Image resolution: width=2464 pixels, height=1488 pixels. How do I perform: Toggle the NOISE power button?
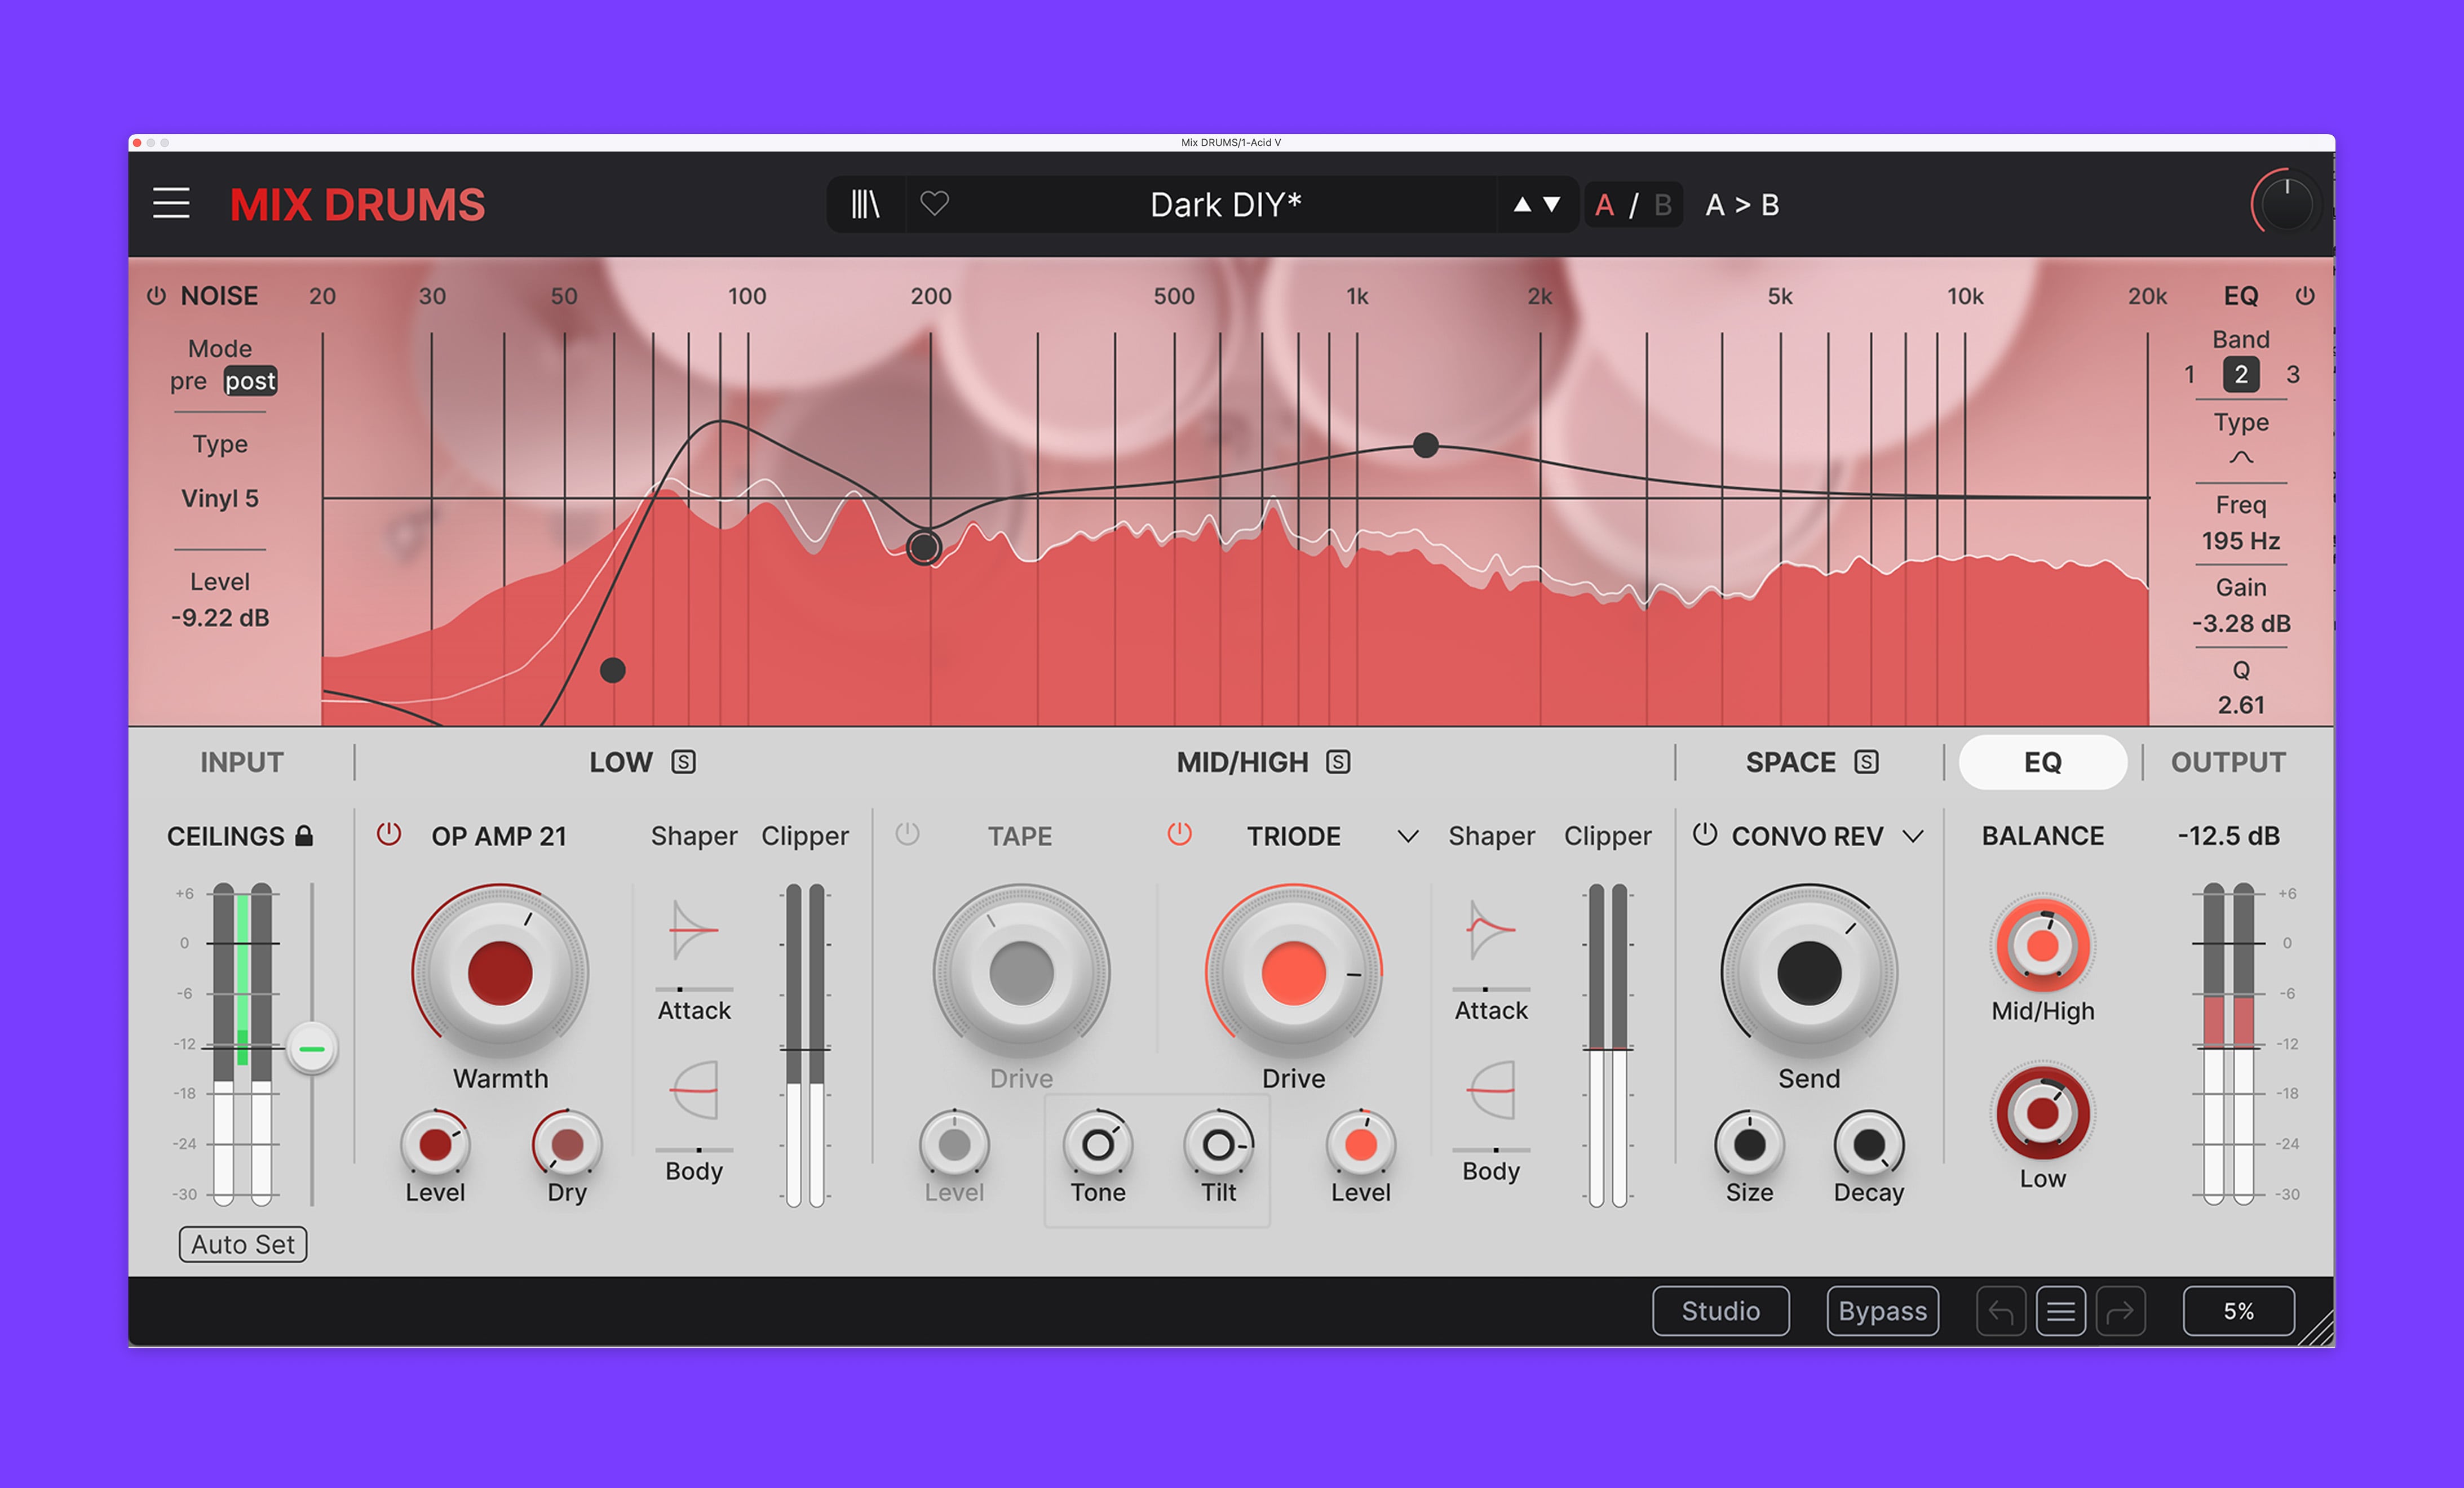tap(157, 296)
